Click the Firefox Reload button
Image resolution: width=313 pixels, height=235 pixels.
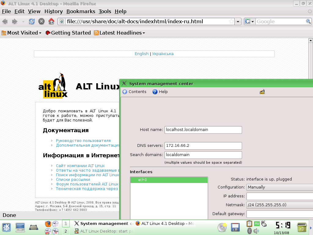click(31, 21)
